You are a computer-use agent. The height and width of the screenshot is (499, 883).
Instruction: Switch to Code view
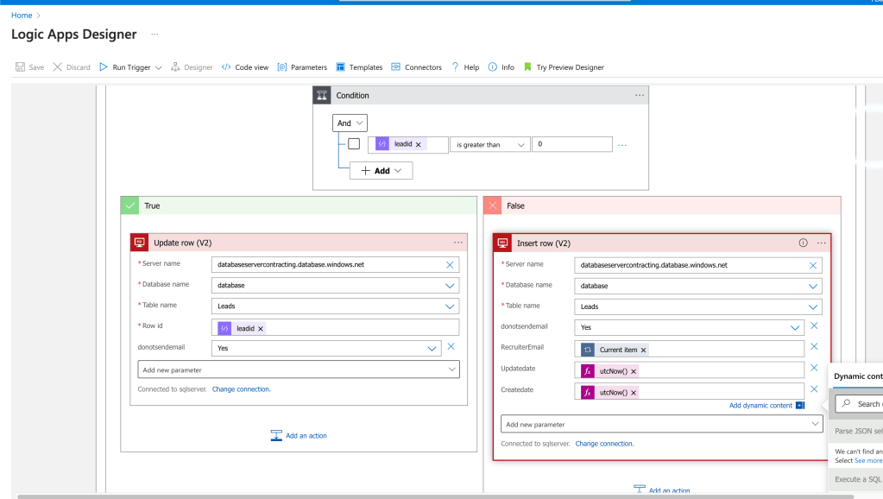(x=245, y=67)
